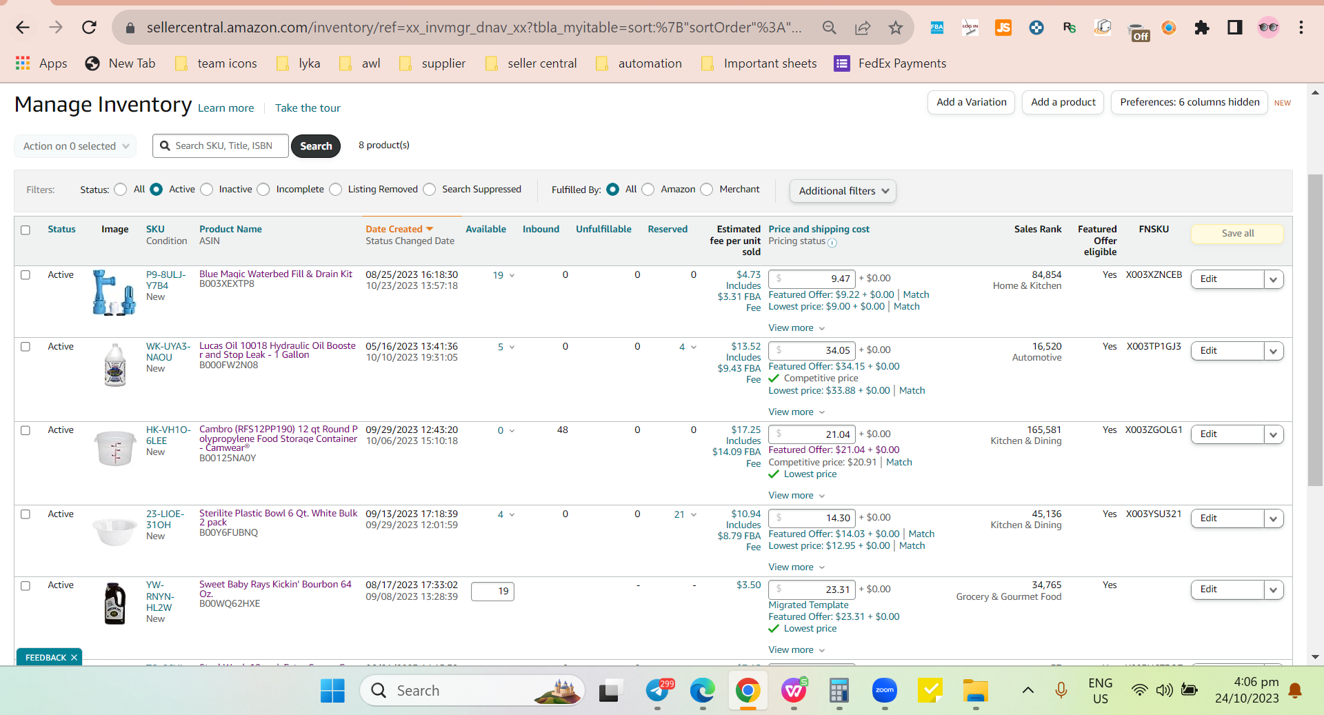Expand Available quantity arrow for Sterilite row
The height and width of the screenshot is (715, 1324).
512,515
